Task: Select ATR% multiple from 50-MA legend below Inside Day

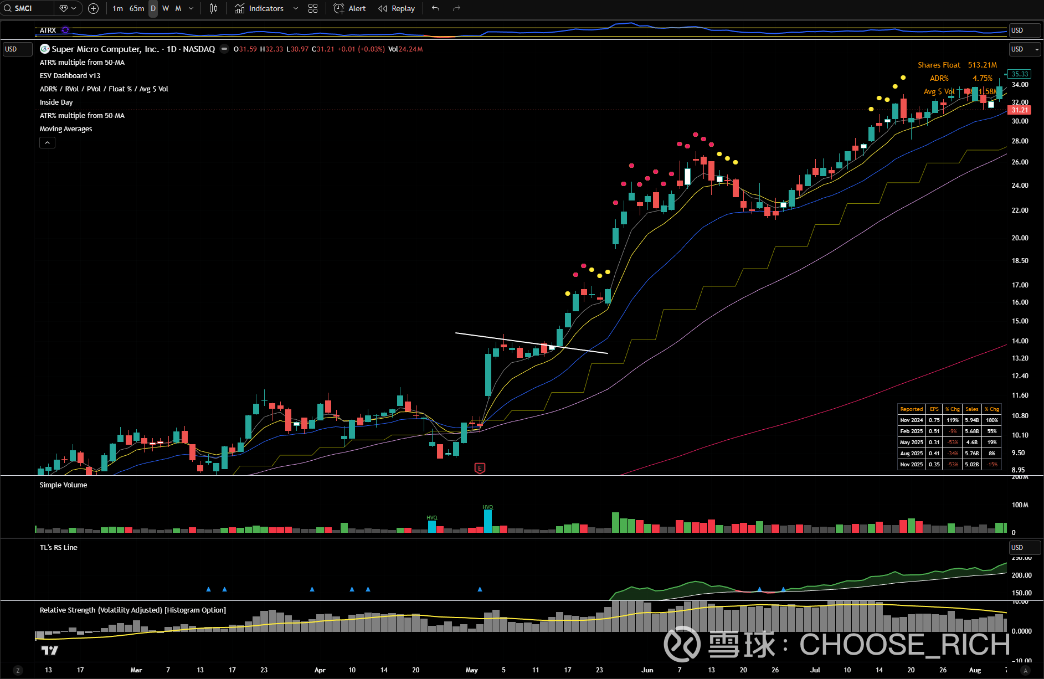Action: [x=82, y=116]
